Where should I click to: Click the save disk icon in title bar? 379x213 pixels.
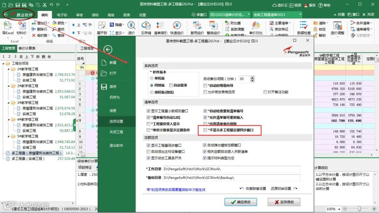coord(18,5)
